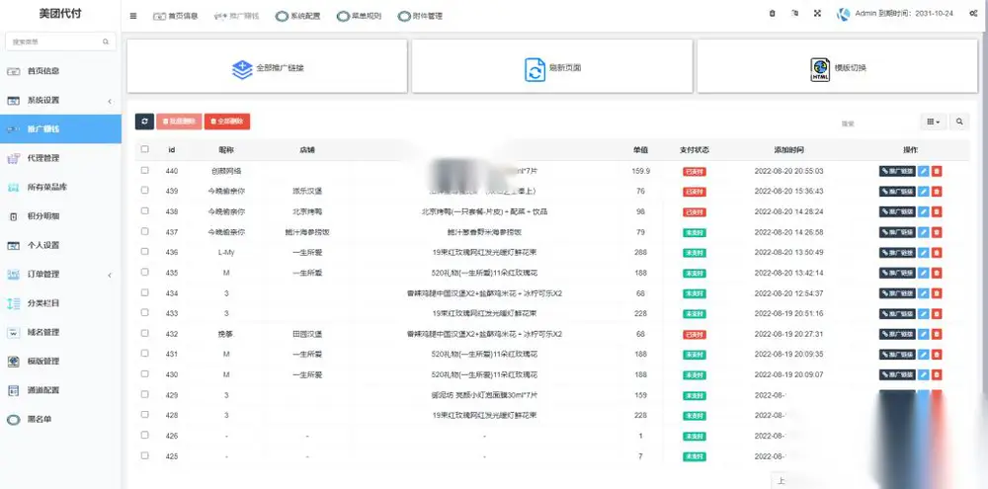Check the checkbox for row id 435

(145, 273)
